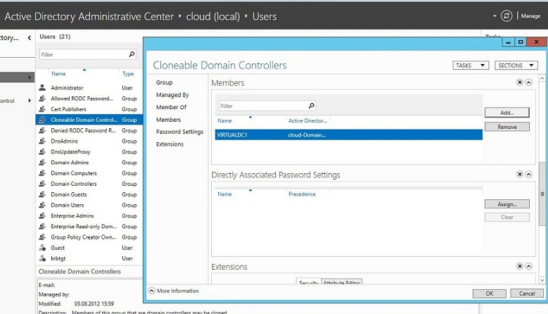548x314 pixels.
Task: Go to the Extensions section link
Action: click(170, 144)
